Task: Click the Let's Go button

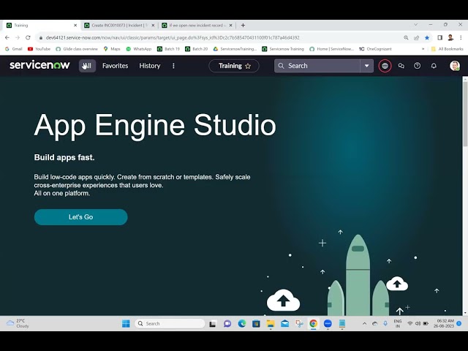Action: pyautogui.click(x=81, y=217)
